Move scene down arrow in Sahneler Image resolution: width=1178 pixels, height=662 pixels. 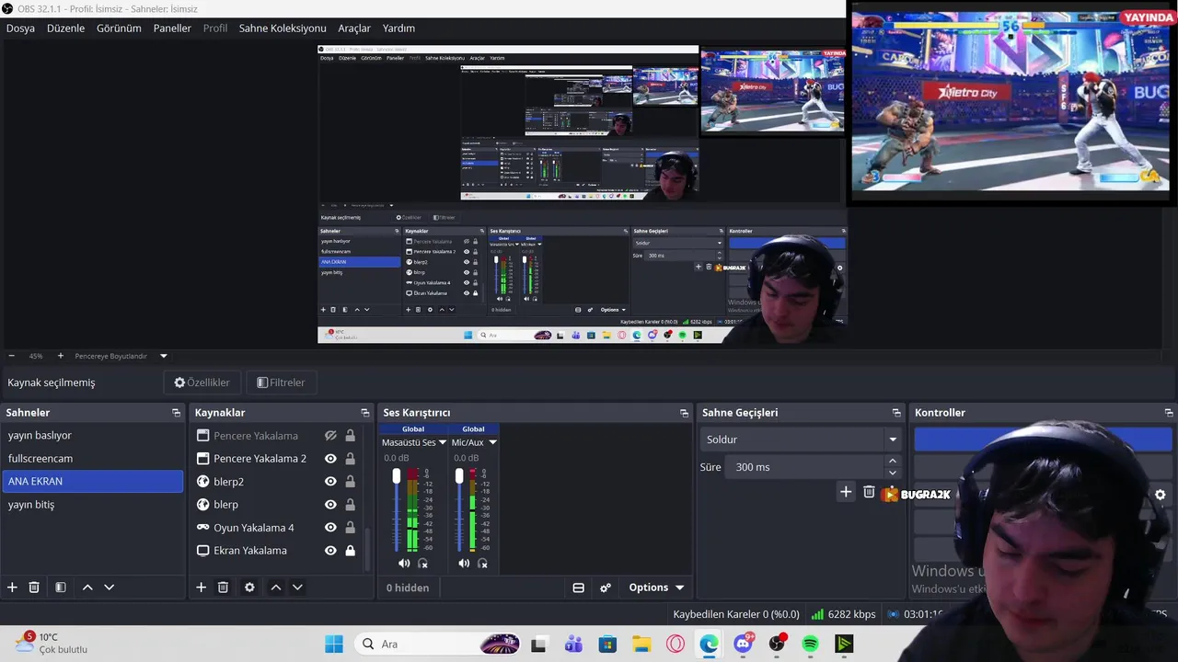(109, 588)
